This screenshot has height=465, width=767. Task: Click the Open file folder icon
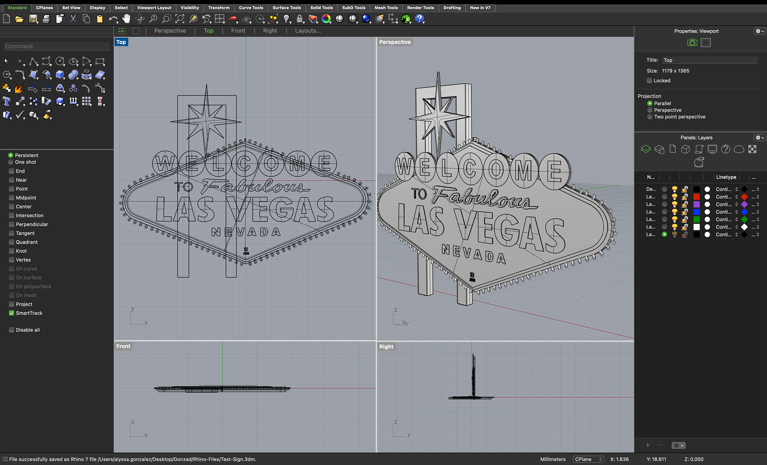point(19,19)
